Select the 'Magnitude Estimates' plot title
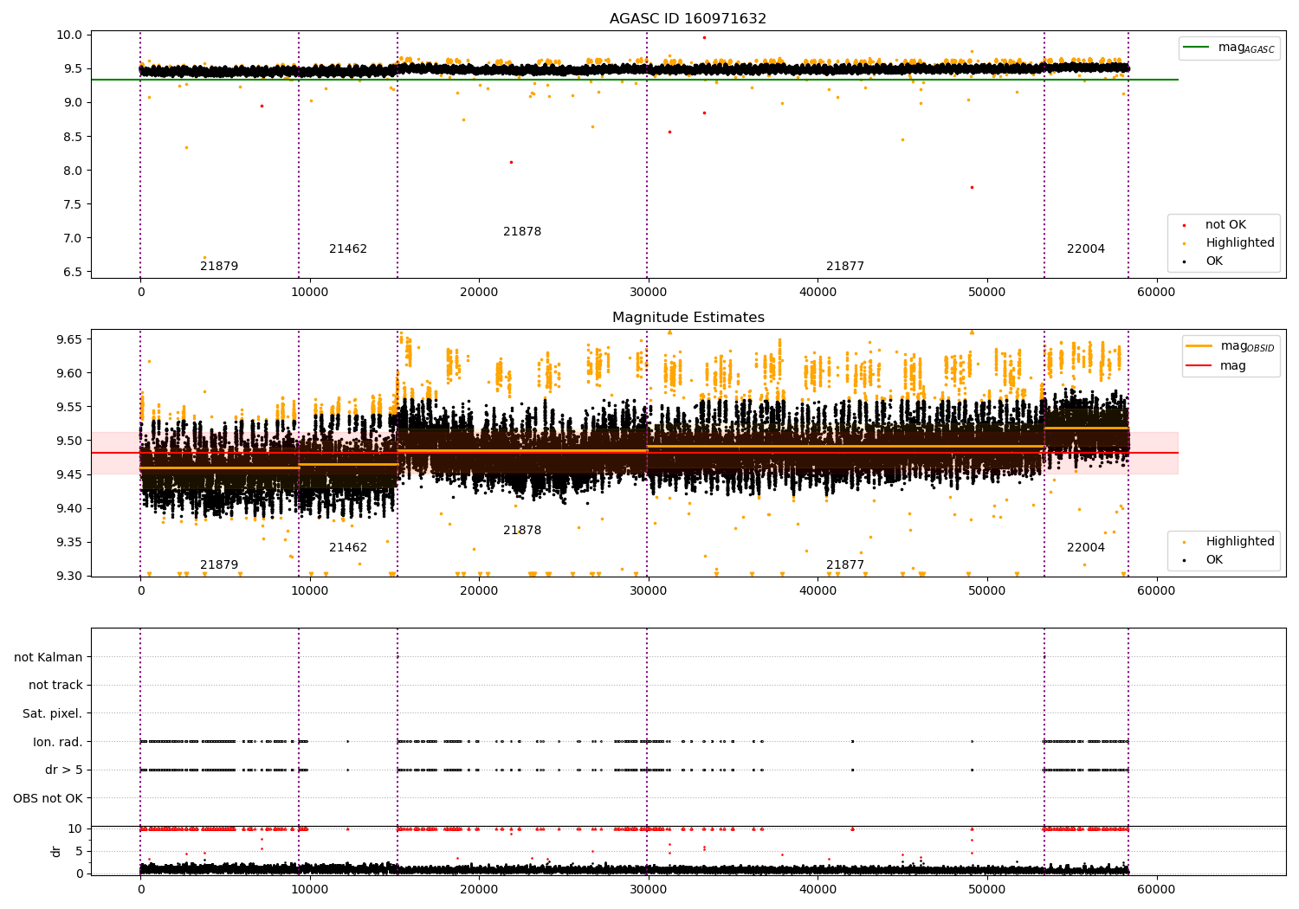This screenshot has height=909, width=1299. (688, 318)
